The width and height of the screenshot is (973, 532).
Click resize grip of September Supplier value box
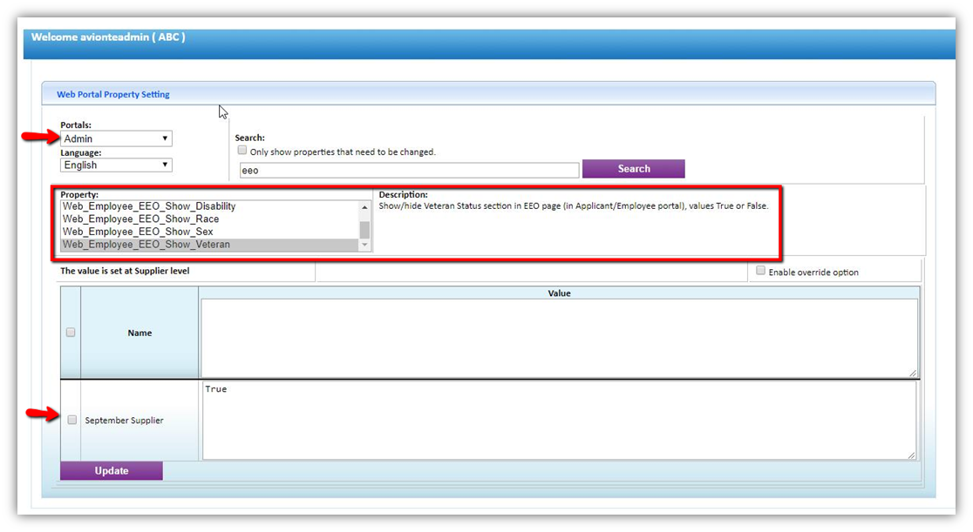[x=912, y=455]
